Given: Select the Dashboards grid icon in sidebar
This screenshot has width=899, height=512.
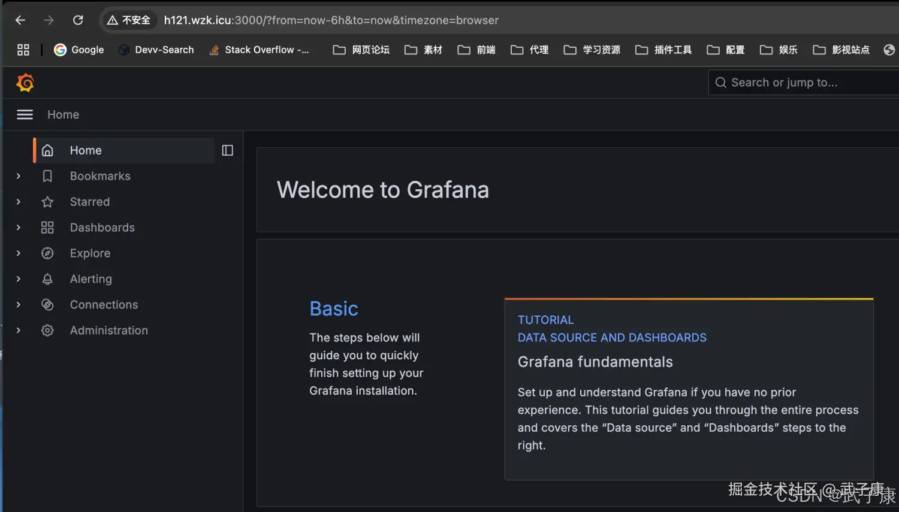Looking at the screenshot, I should (47, 228).
